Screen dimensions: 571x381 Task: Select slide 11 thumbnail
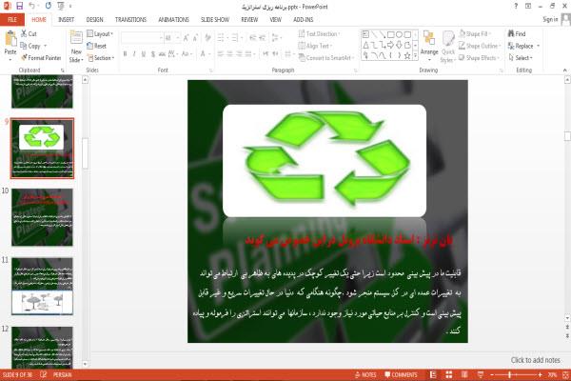tap(42, 286)
